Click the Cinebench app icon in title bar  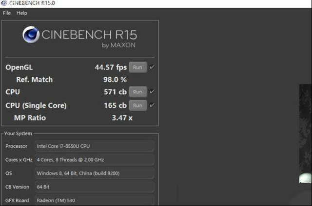click(4, 3)
